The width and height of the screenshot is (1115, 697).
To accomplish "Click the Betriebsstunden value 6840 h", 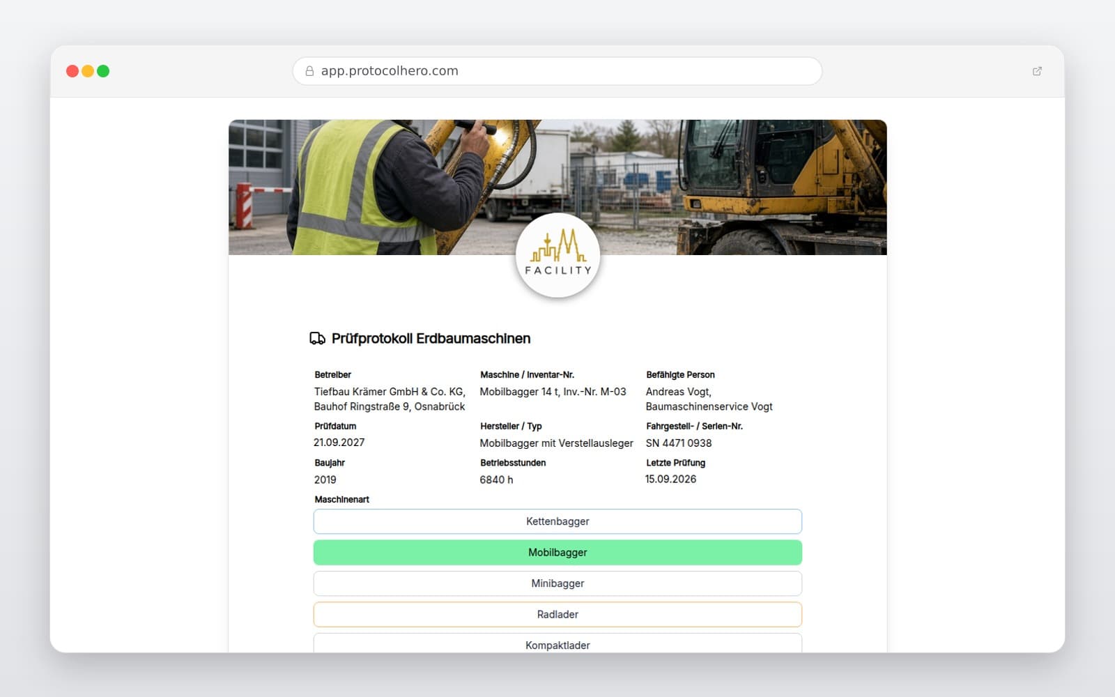I will (496, 480).
